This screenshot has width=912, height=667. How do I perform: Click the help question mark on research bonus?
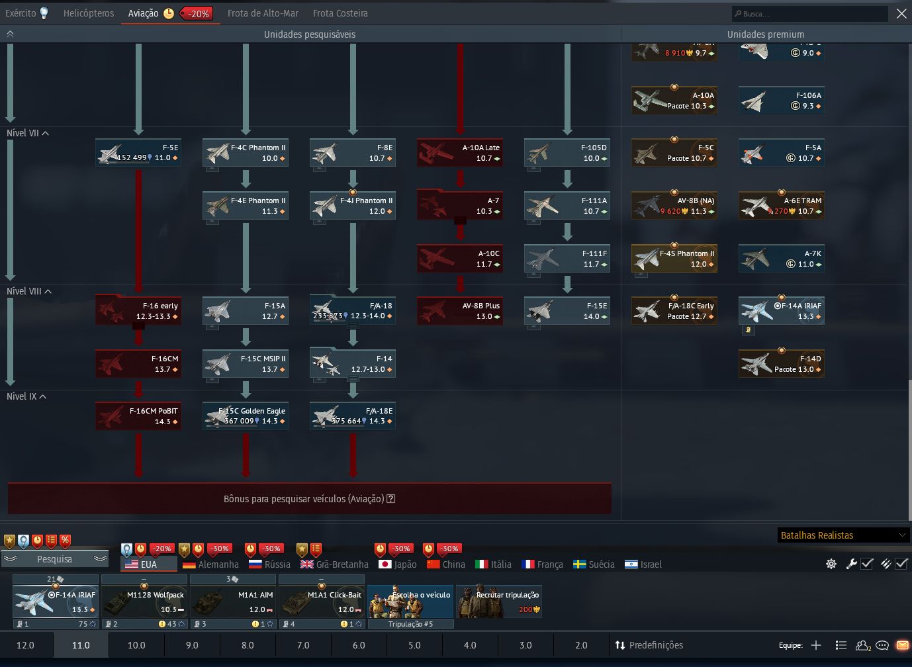(x=391, y=499)
